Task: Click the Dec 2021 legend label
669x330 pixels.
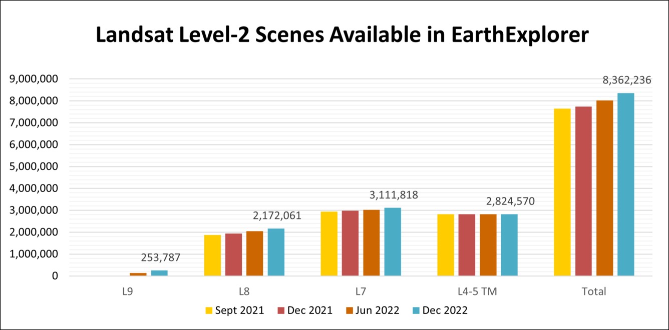Action: point(310,310)
